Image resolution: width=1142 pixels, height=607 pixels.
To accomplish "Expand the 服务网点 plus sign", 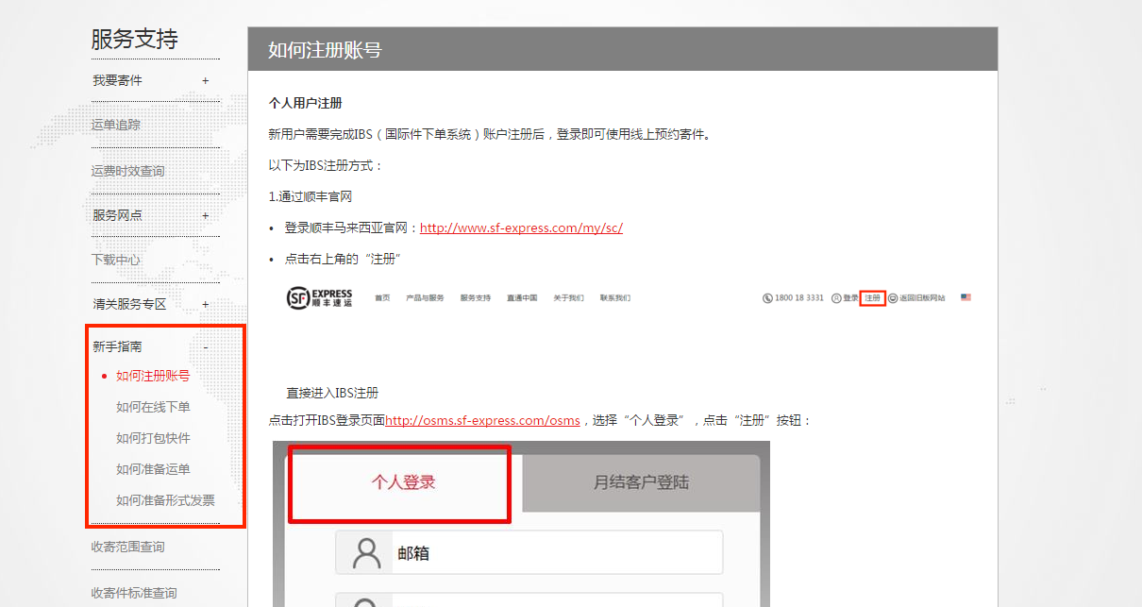I will [206, 215].
